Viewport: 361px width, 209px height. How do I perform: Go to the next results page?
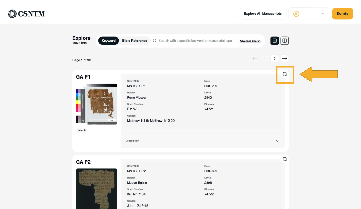point(275,59)
